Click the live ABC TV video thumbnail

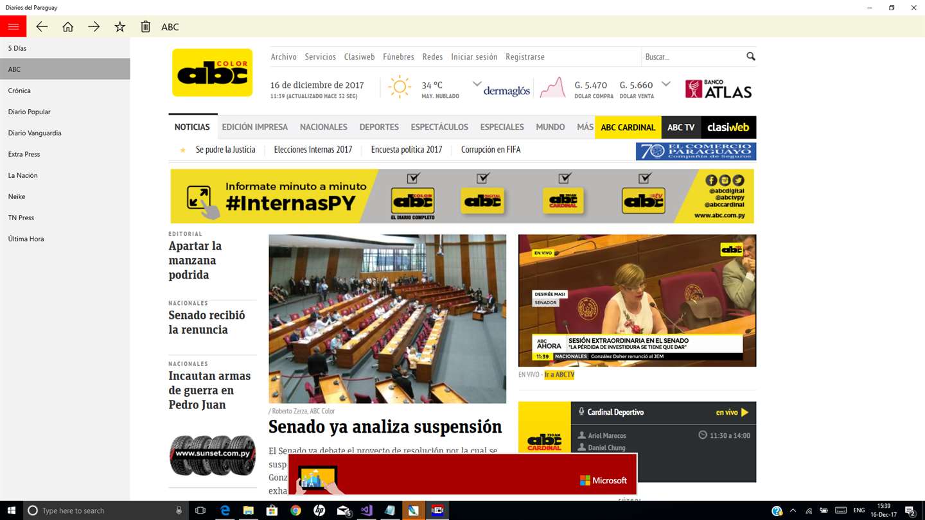tap(637, 300)
